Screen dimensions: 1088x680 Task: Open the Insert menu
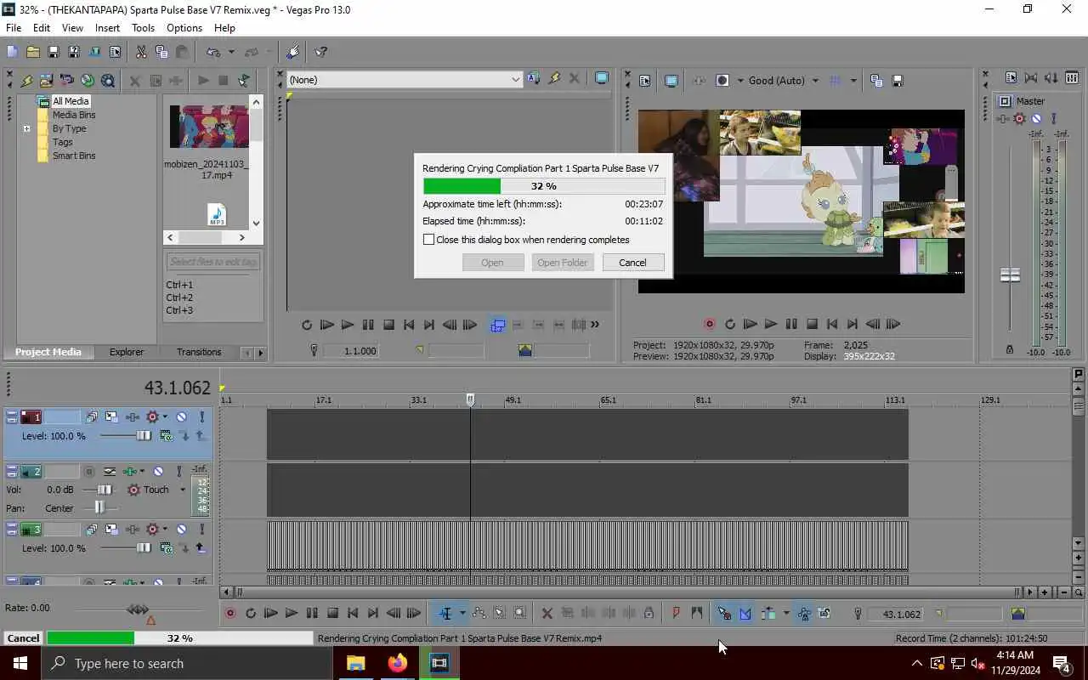[107, 28]
